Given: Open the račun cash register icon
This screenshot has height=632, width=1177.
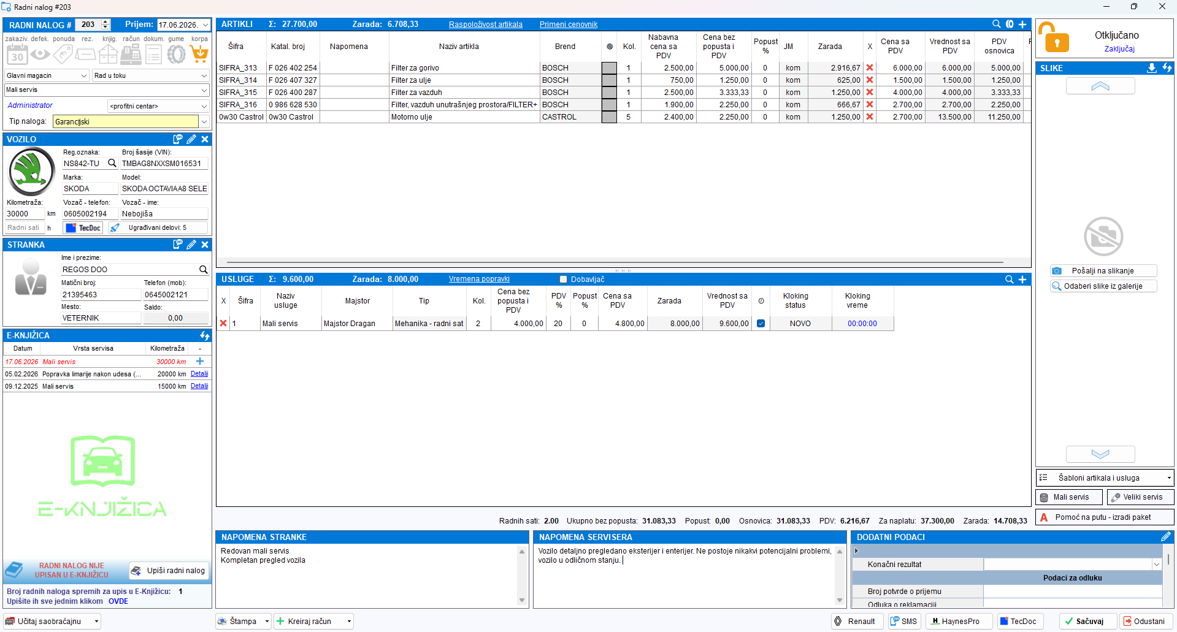Looking at the screenshot, I should [131, 55].
